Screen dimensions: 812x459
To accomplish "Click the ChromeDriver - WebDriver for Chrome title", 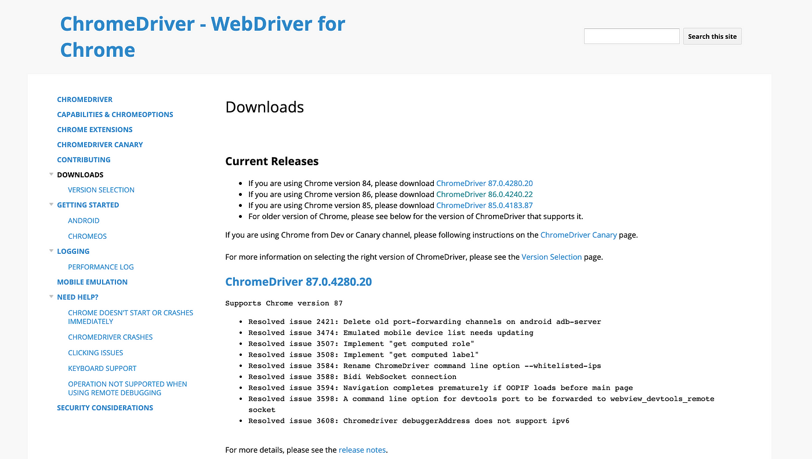I will tap(202, 37).
